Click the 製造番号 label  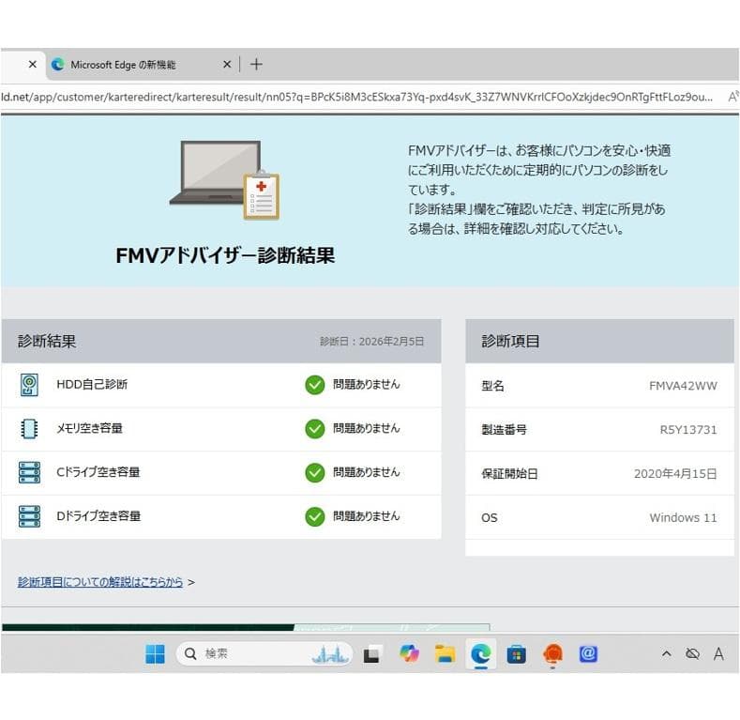click(x=504, y=430)
